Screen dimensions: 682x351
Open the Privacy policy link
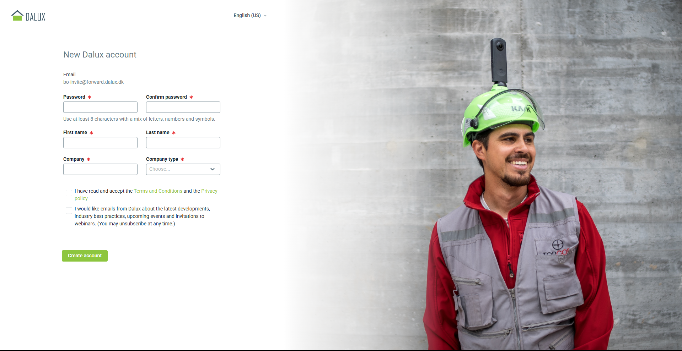(209, 191)
